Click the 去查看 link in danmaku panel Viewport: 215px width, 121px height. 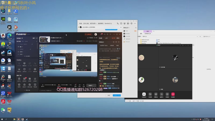point(102,70)
